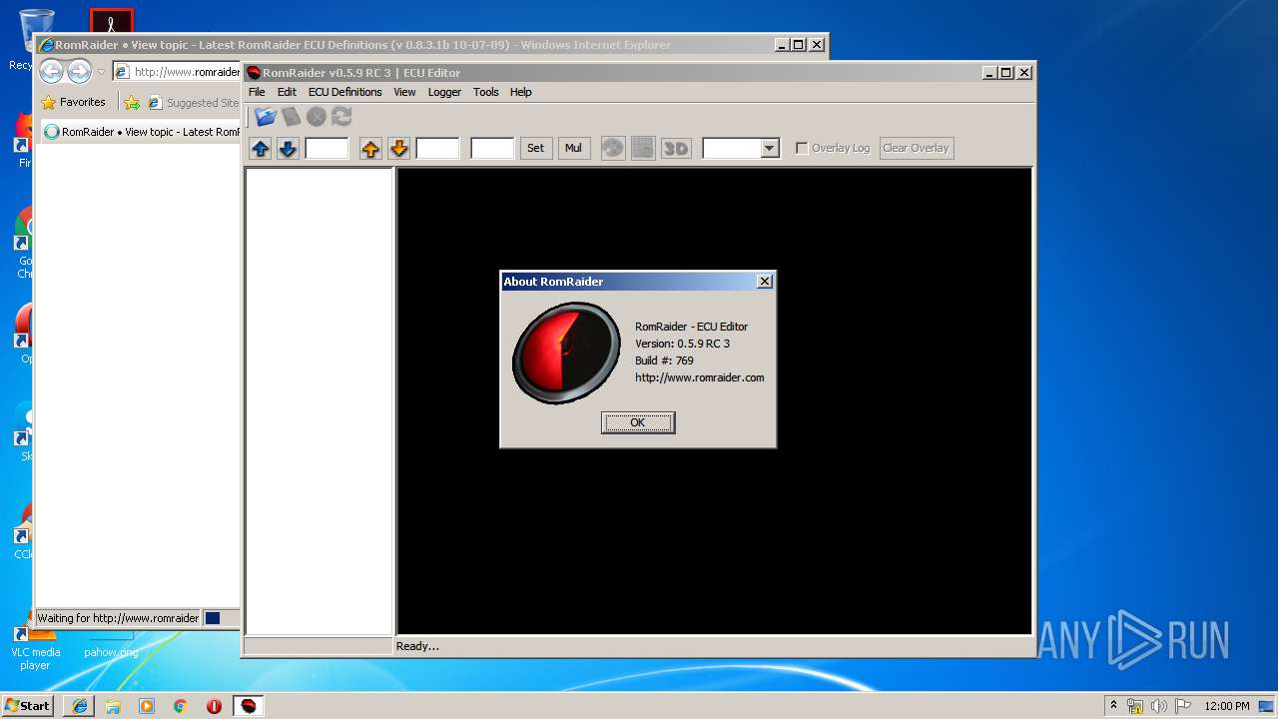Screen dimensions: 1278x719
Task: Click the table grid toolbar icon
Action: (x=643, y=149)
